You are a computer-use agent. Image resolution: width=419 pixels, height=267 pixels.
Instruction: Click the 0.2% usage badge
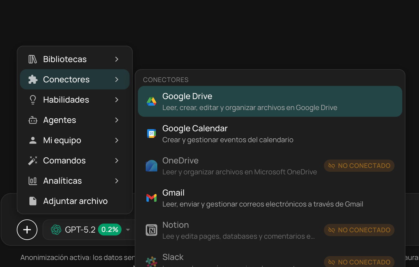[x=110, y=230]
